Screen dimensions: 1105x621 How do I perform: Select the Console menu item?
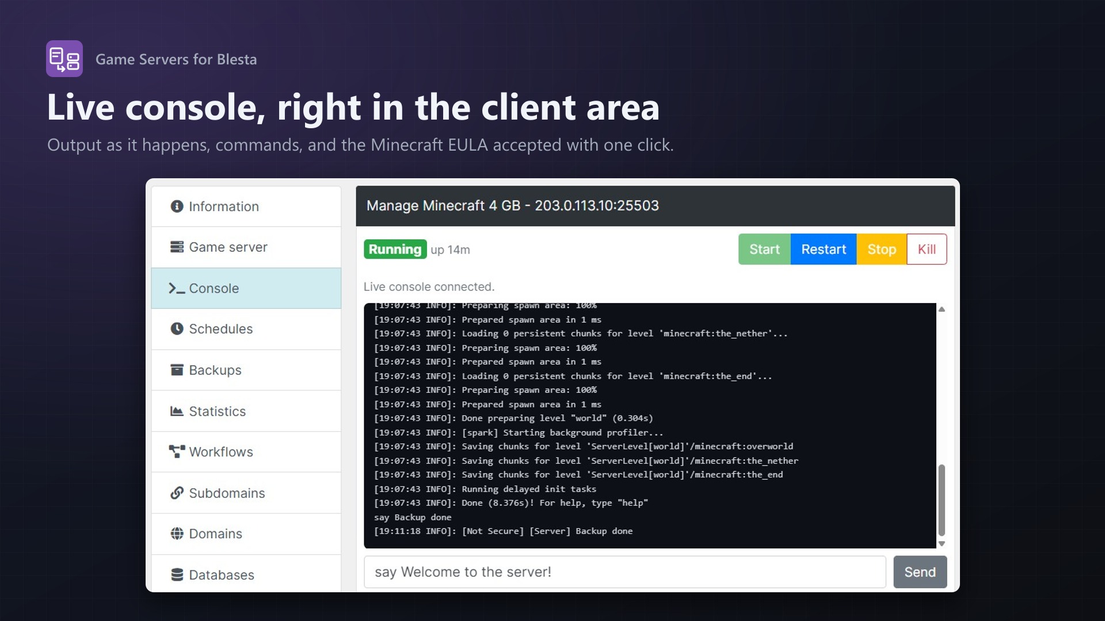246,289
